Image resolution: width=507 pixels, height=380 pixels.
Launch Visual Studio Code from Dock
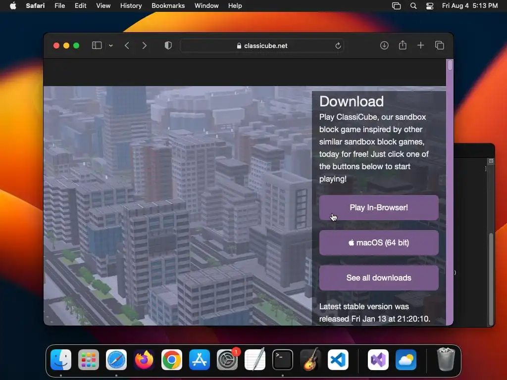338,360
